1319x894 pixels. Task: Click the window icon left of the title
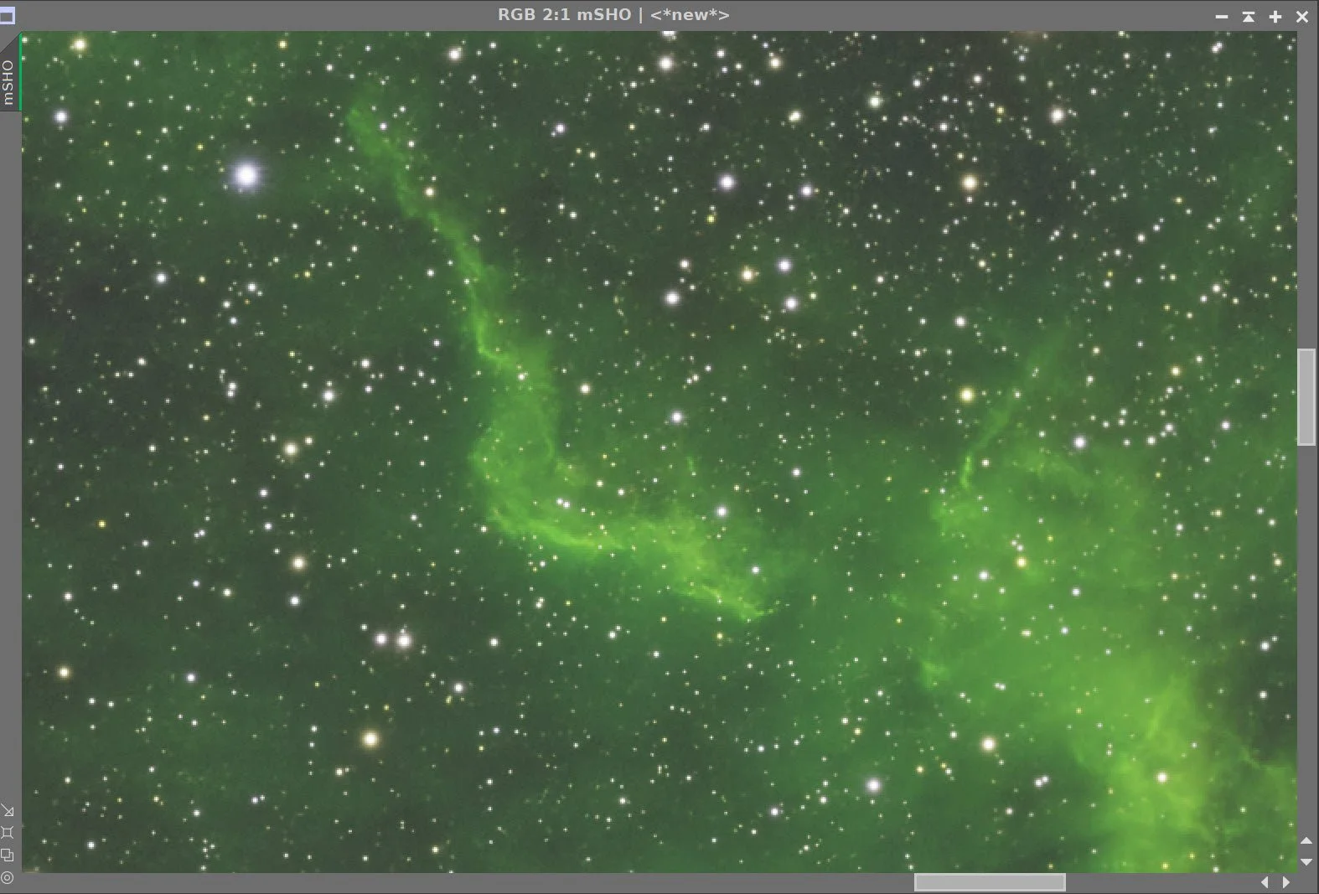[8, 15]
